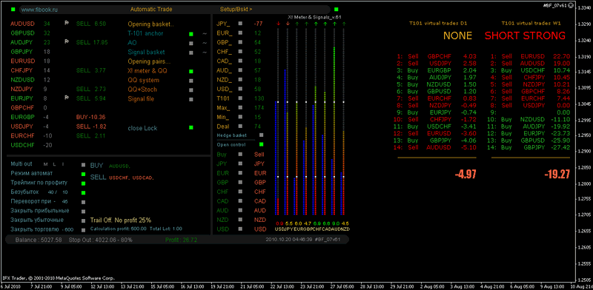Open the Automatic Trade header item
The height and width of the screenshot is (290, 593).
tap(151, 9)
